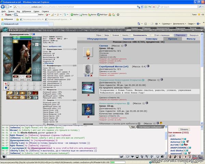
Task: Click the chat send (enter arrow) icon
Action: tap(122, 157)
